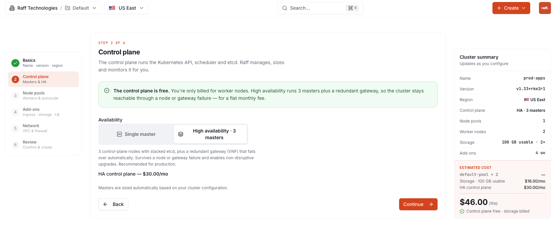
Task: Click the plus icon on Create button
Action: point(499,8)
